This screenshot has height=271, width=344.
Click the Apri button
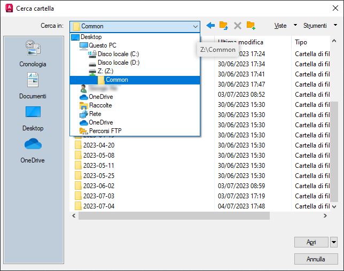click(x=311, y=242)
